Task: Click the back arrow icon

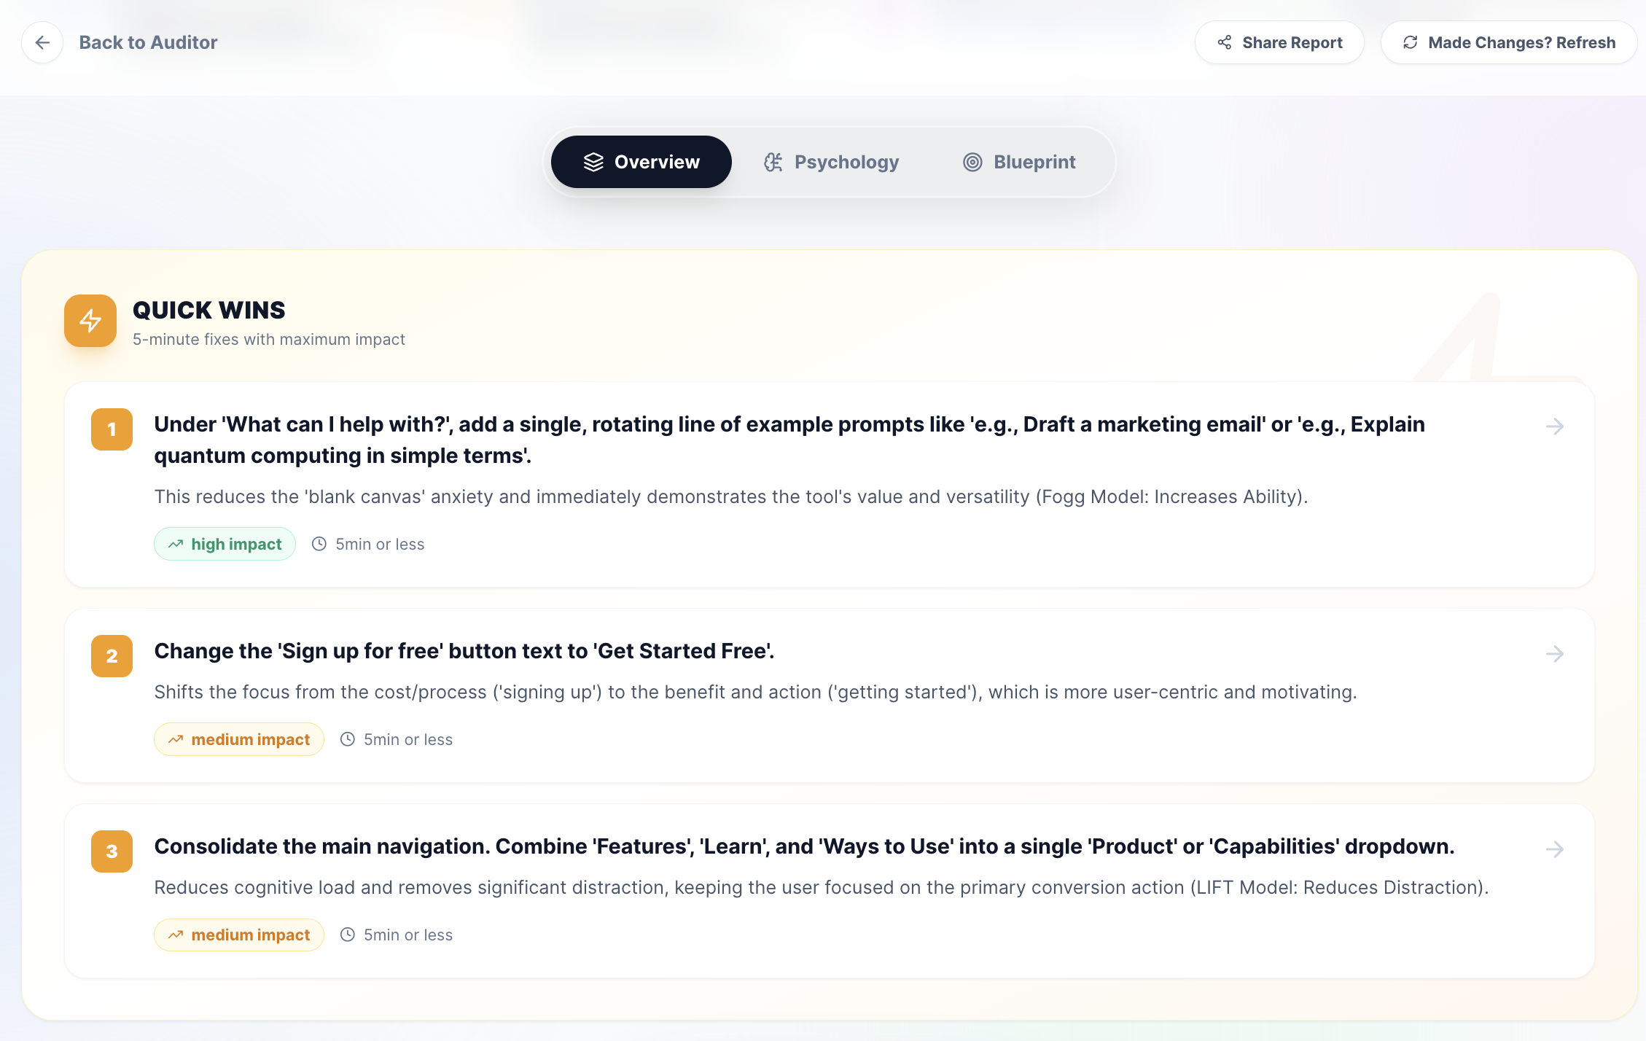Action: click(x=42, y=43)
